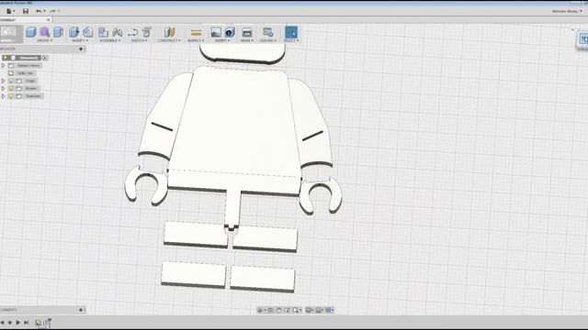Screen dimensions: 588x330
Task: Open the File menu dropdown
Action: 10,11
